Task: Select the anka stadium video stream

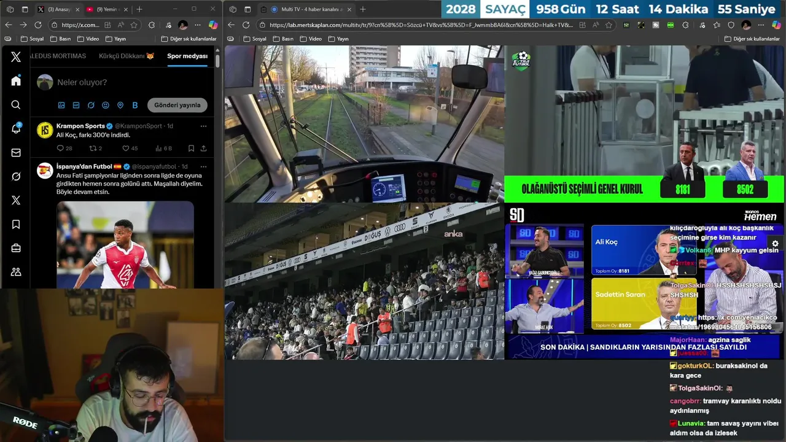Action: coord(364,281)
